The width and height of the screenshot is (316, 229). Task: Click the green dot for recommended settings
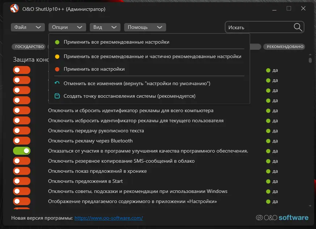[57, 42]
